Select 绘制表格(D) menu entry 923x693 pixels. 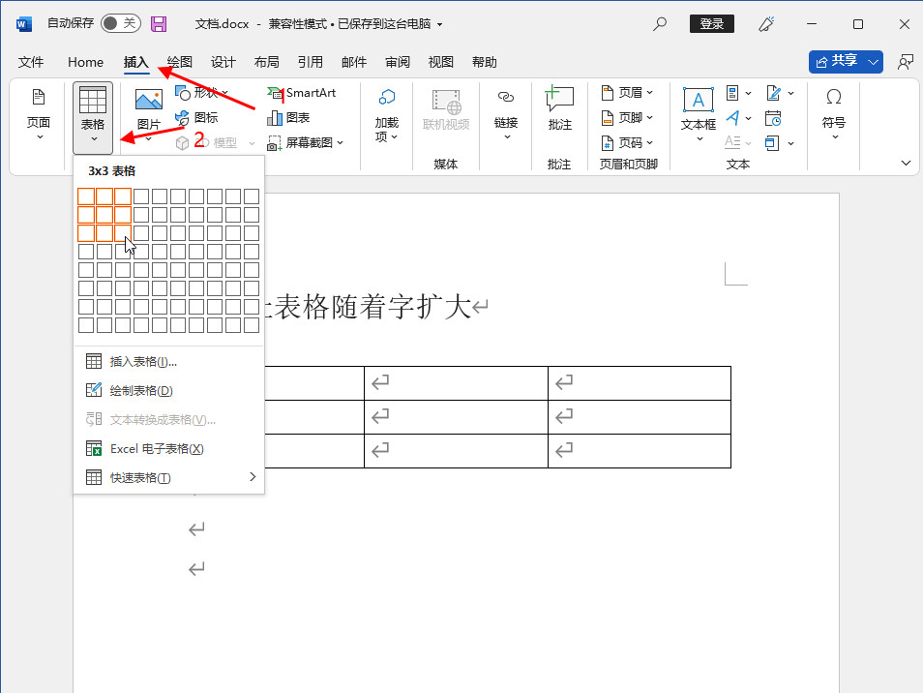[169, 390]
